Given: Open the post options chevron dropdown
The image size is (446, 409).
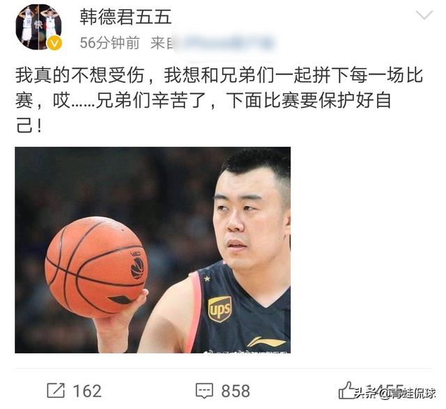Looking at the screenshot, I should click(424, 15).
